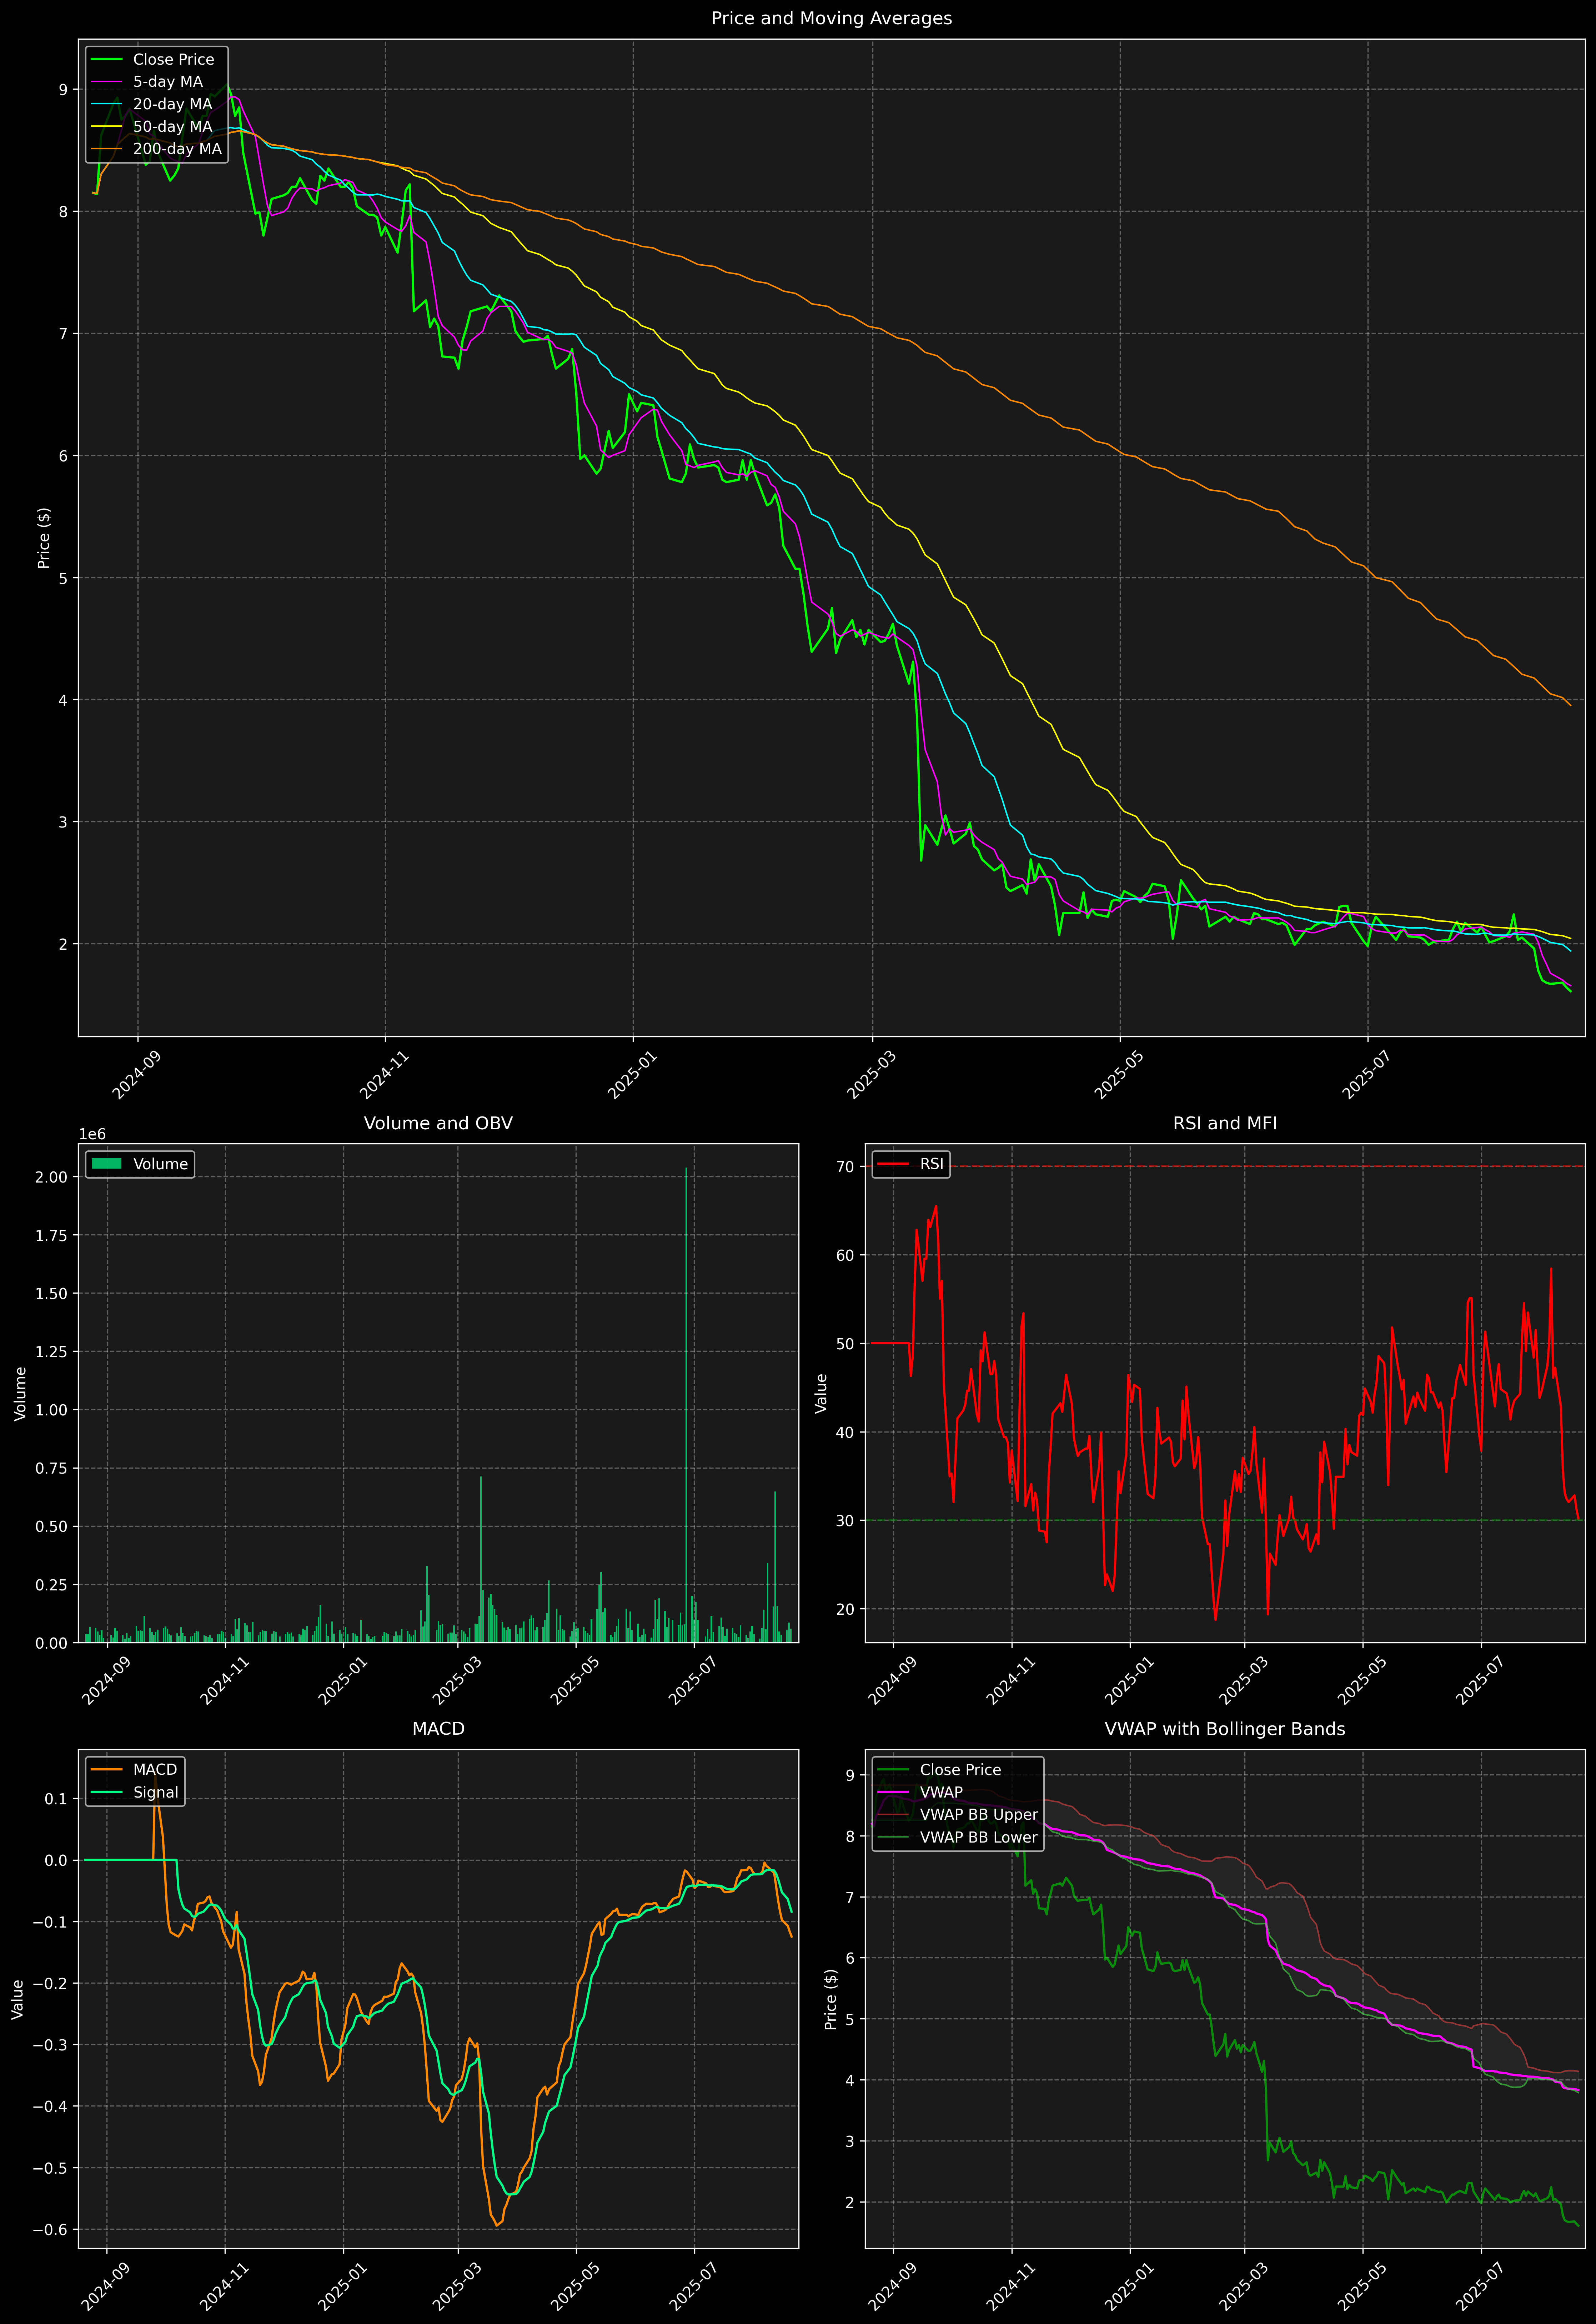Click the Volume and OBV chart title
Image resolution: width=1596 pixels, height=2324 pixels.
pyautogui.click(x=438, y=1123)
